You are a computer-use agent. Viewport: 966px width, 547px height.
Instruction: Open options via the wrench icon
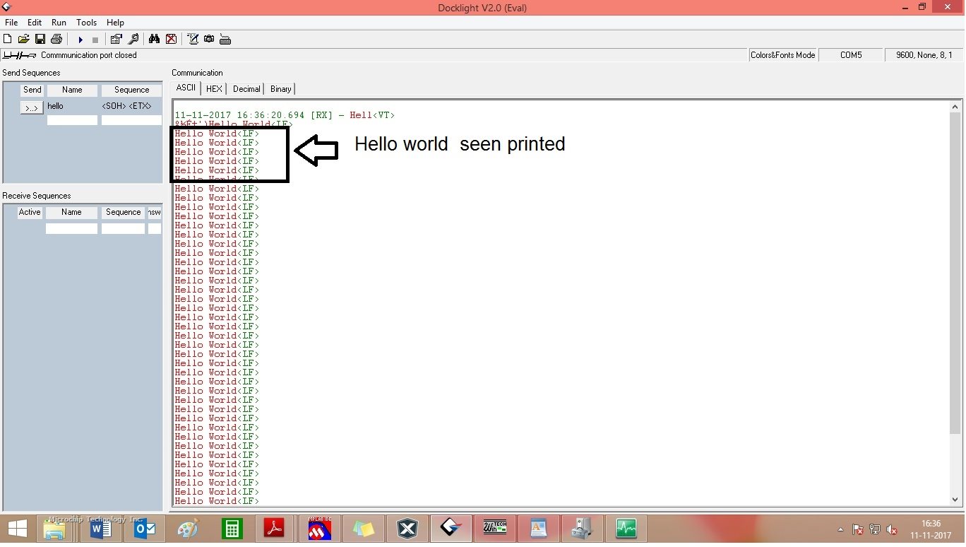point(133,40)
